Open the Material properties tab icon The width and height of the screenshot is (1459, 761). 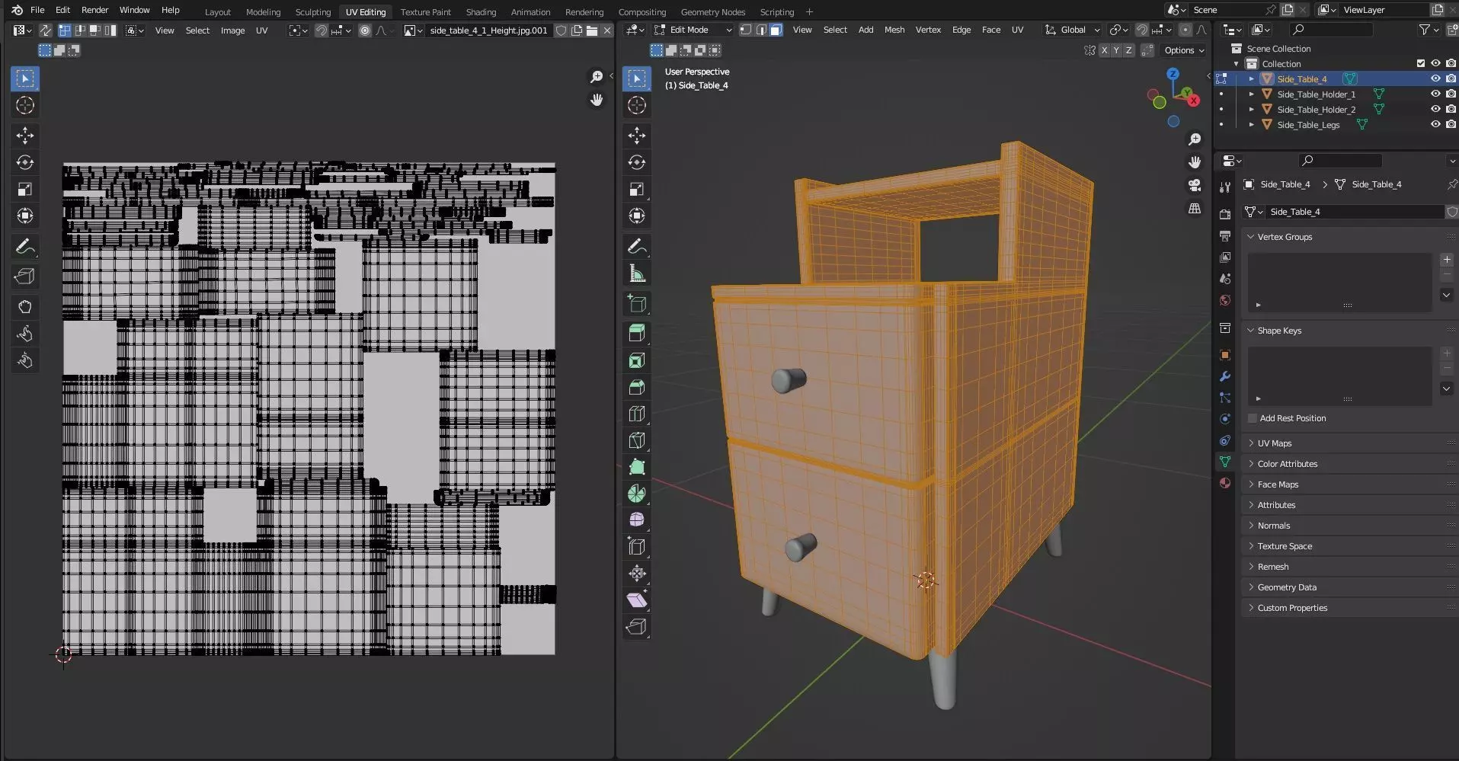point(1225,483)
